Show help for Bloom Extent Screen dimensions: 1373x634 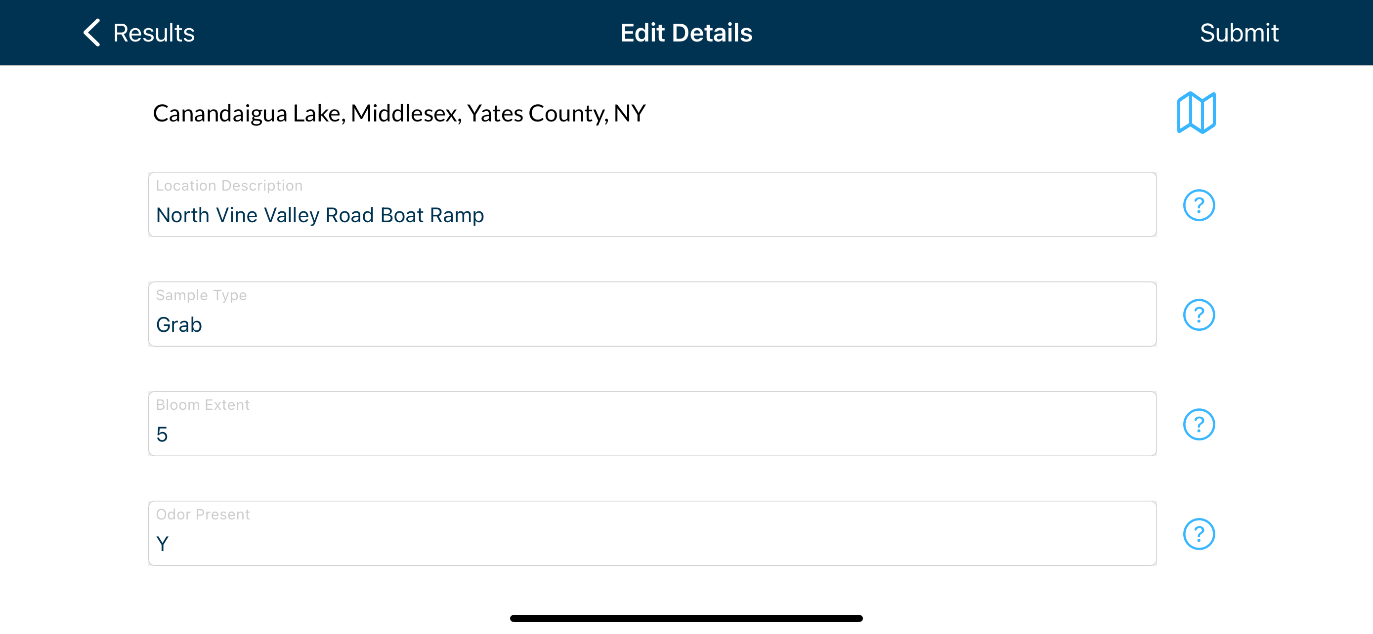(x=1199, y=425)
